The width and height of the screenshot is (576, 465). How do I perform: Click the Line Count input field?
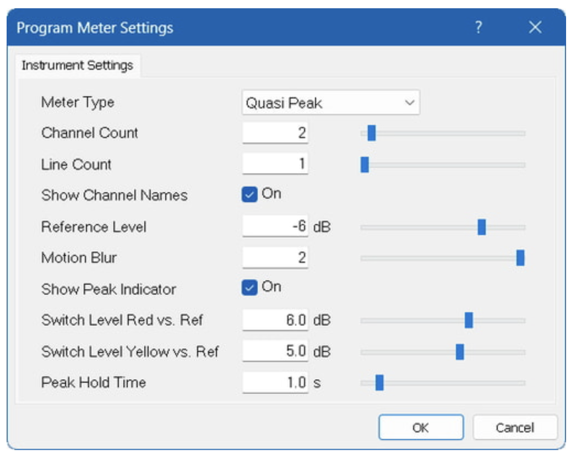(x=275, y=164)
